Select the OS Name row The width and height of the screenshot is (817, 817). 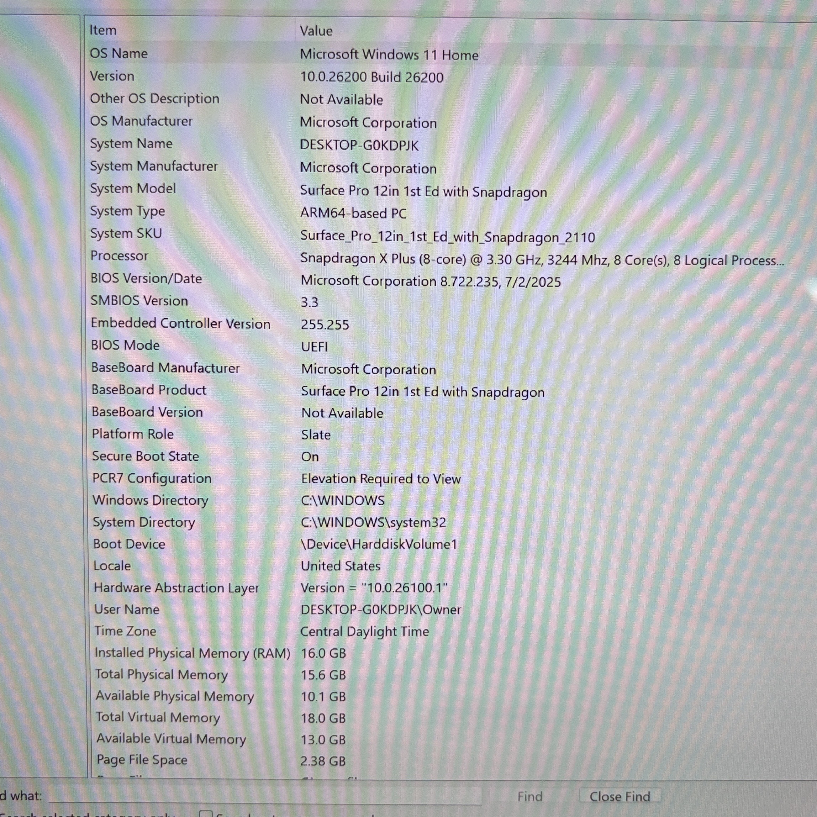[440, 54]
